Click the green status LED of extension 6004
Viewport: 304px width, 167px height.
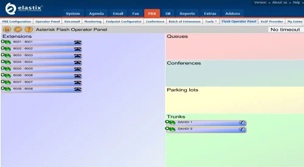coord(8,63)
